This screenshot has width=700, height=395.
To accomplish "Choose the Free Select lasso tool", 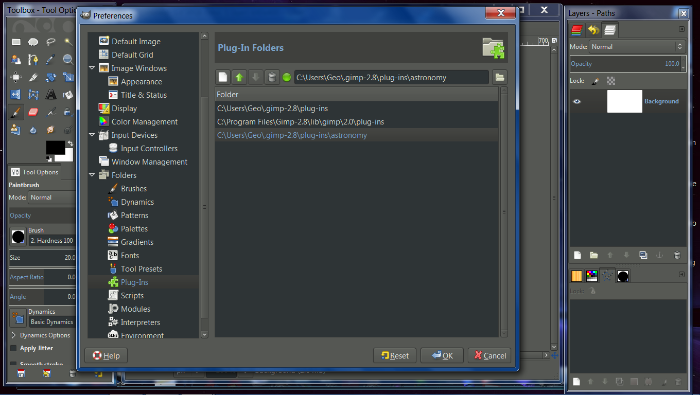I will [x=50, y=42].
